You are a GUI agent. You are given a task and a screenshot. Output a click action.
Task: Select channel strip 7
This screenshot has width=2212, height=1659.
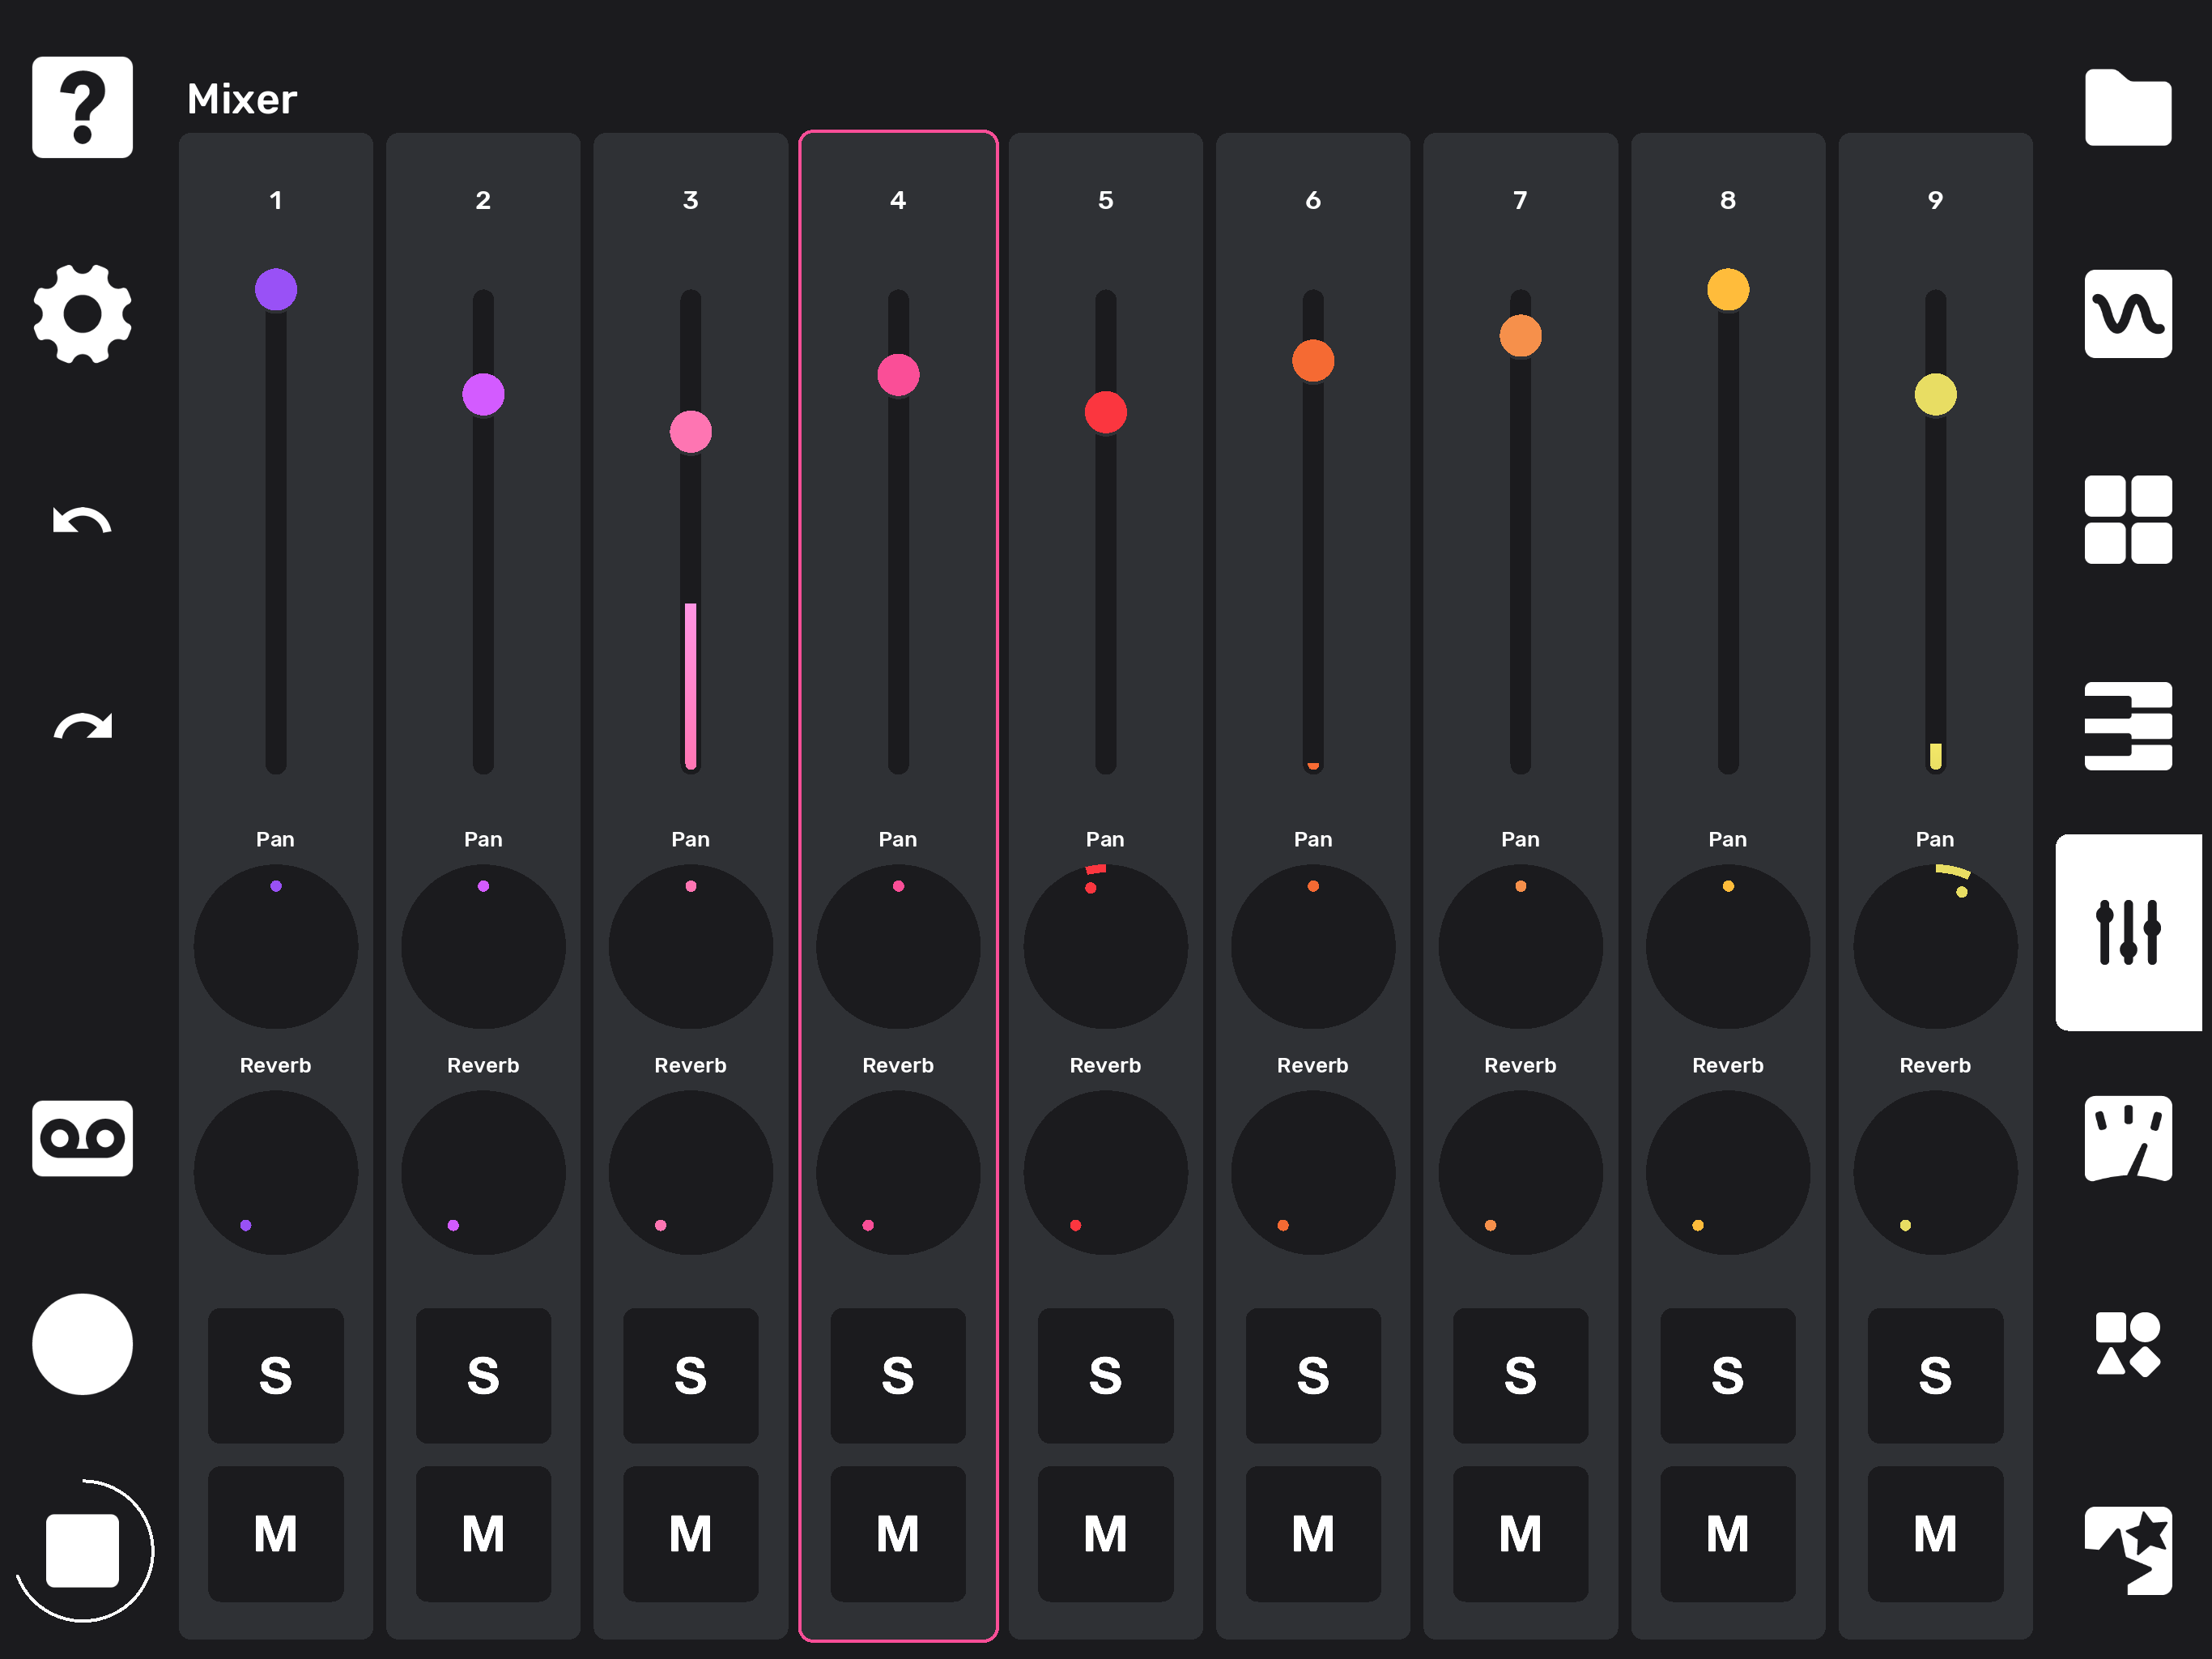[1519, 200]
